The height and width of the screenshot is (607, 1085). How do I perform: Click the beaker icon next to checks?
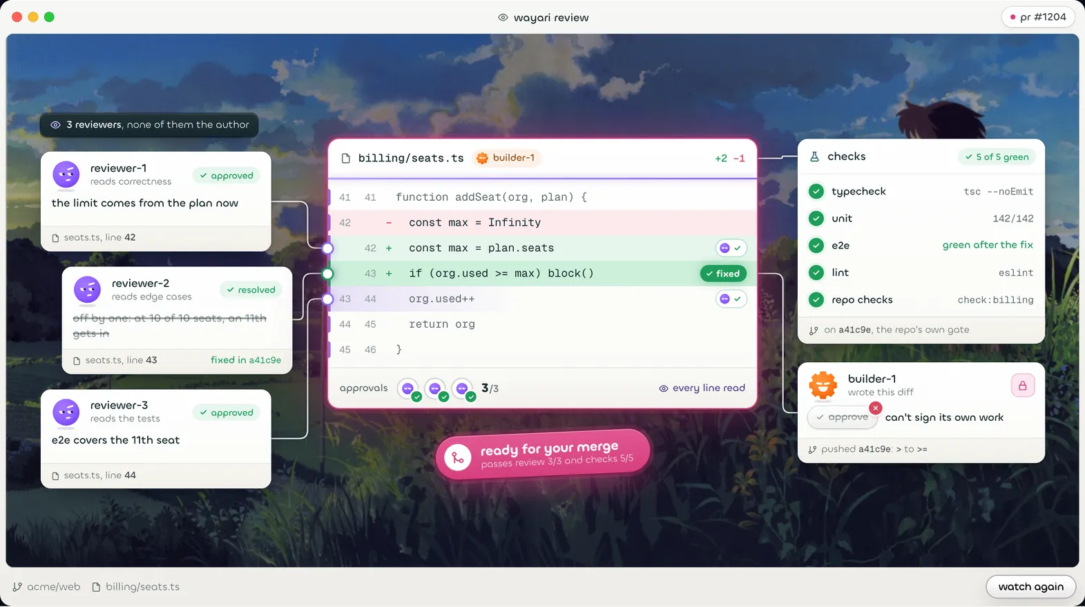coord(814,157)
